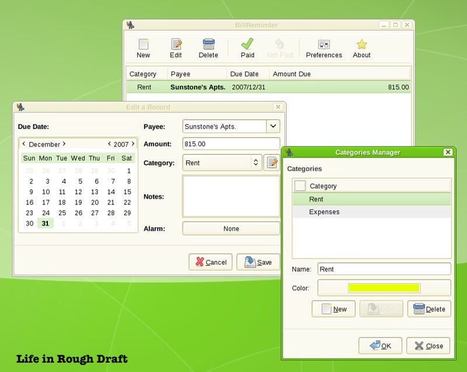467x372 pixels.
Task: Open Preferences from the toolbar
Action: tap(324, 48)
